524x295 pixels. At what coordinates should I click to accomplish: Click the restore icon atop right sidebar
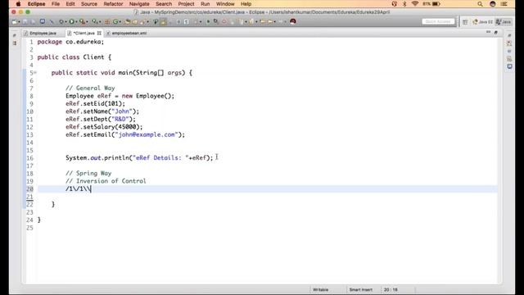(509, 35)
